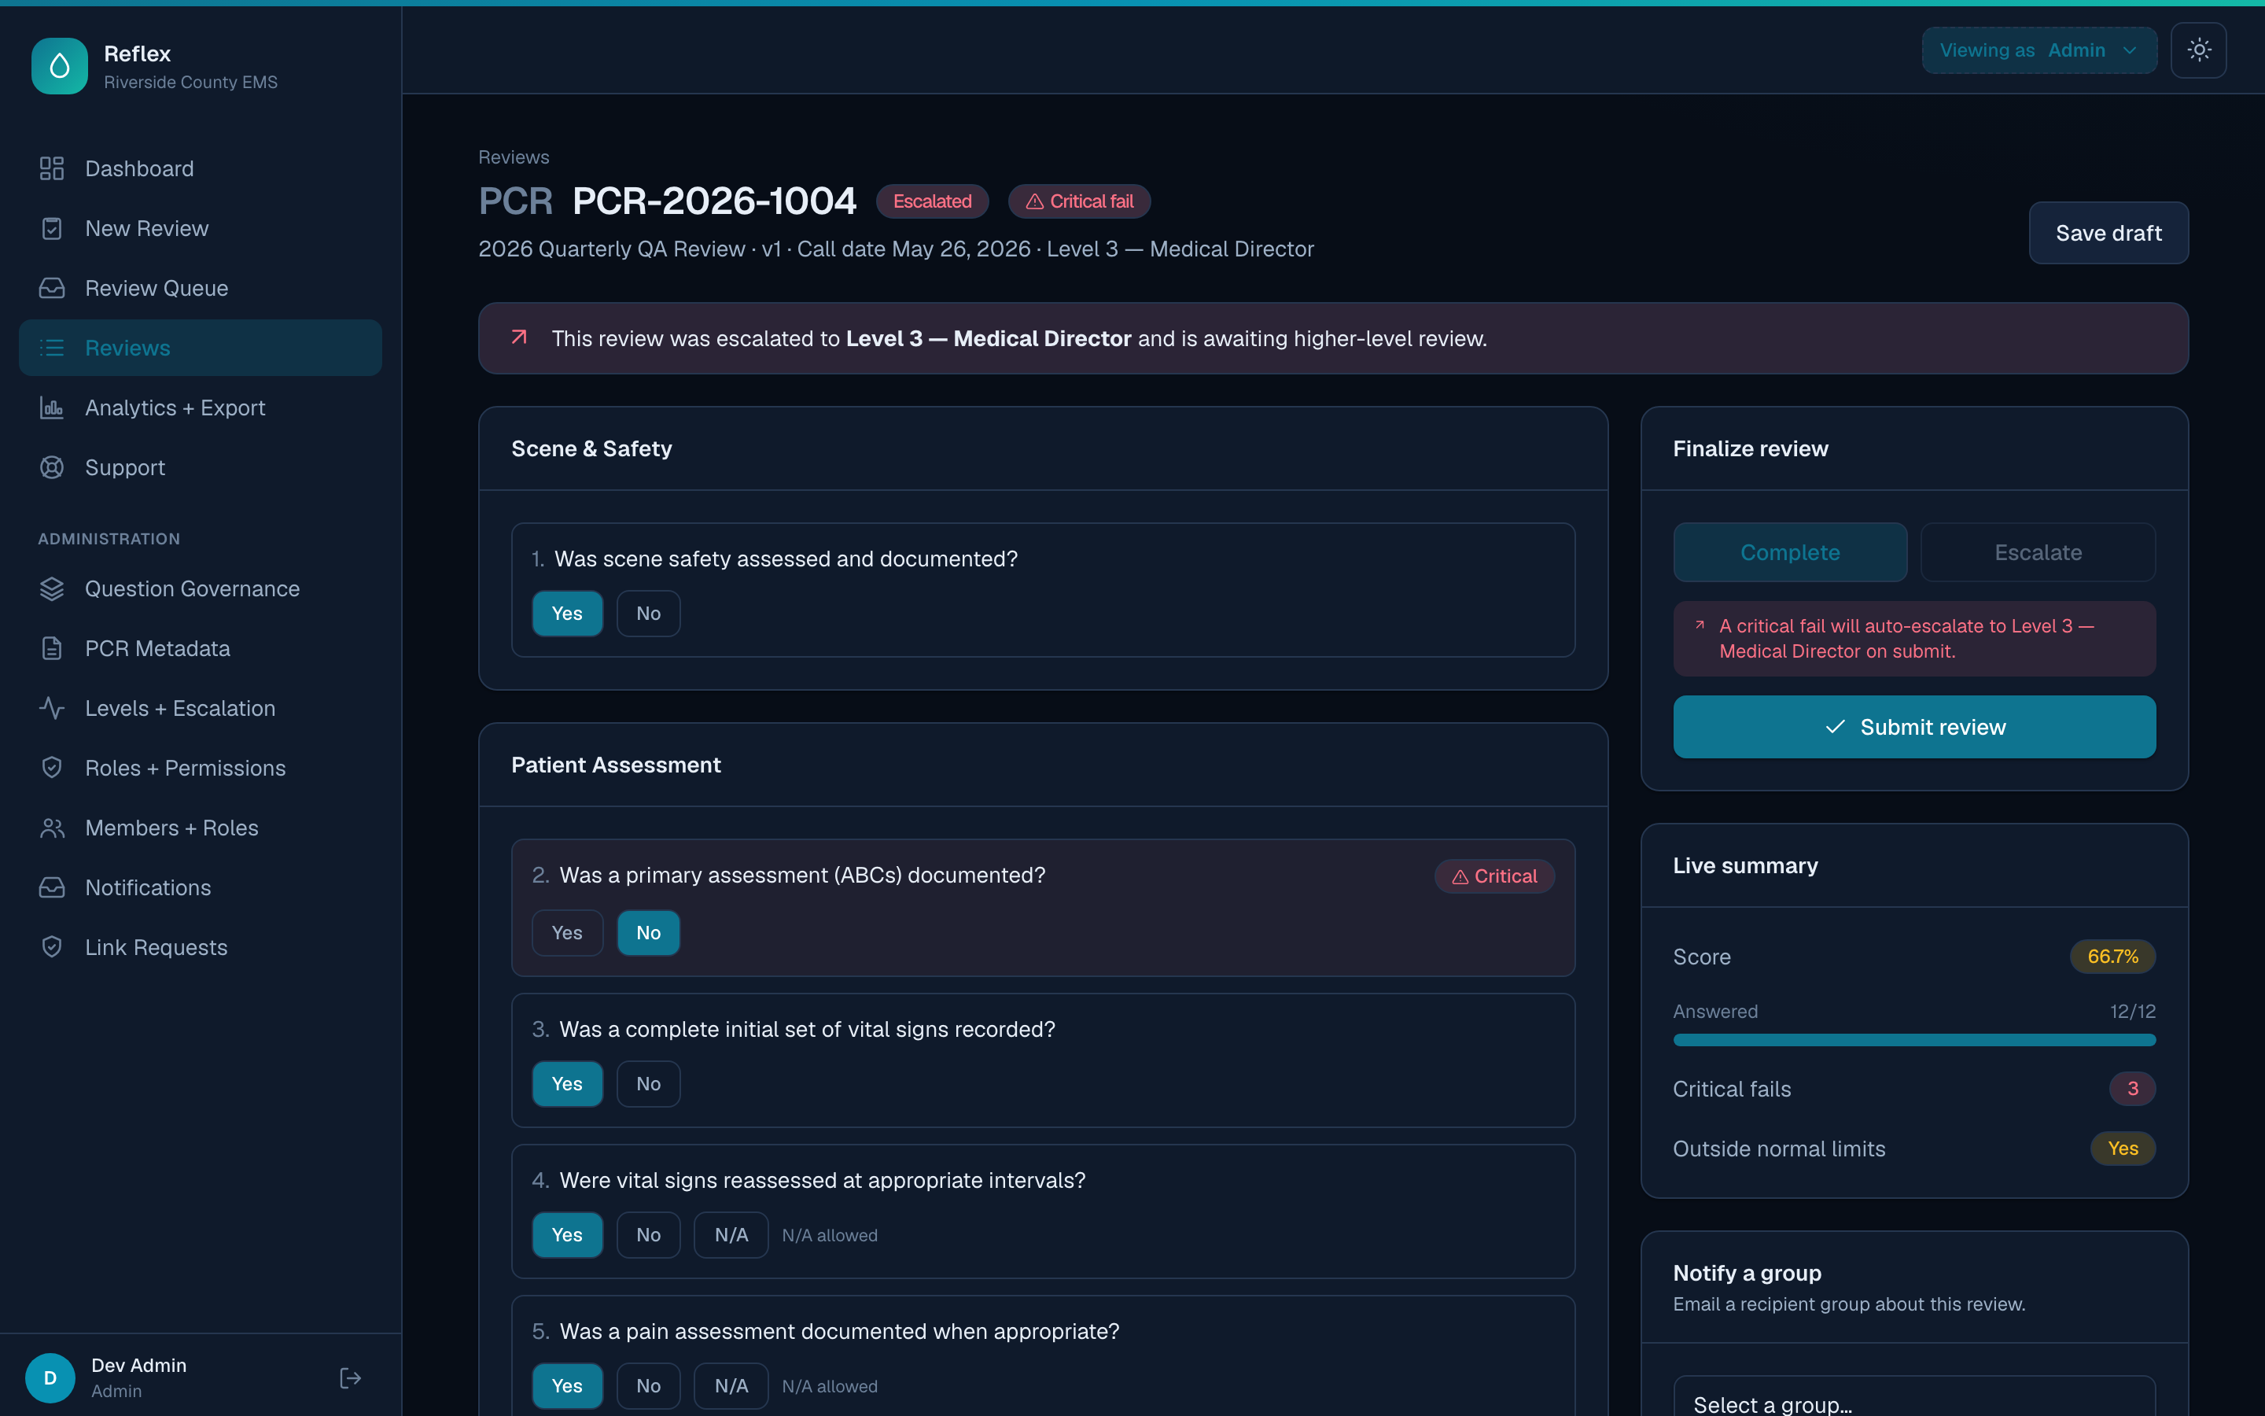Click the Question Governance layers icon
The image size is (2265, 1416).
tap(51, 589)
